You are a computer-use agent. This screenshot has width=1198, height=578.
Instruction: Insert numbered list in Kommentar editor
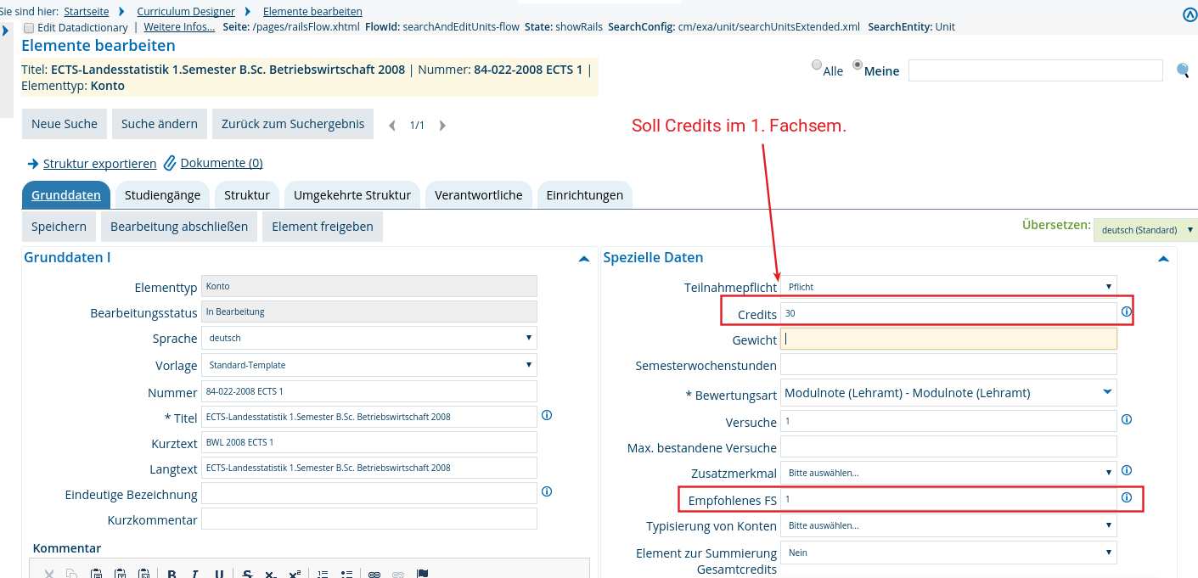[x=323, y=574]
